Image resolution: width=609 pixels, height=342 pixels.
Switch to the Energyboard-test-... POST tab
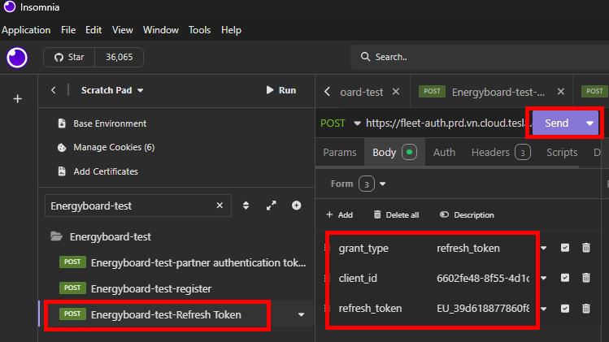[481, 92]
